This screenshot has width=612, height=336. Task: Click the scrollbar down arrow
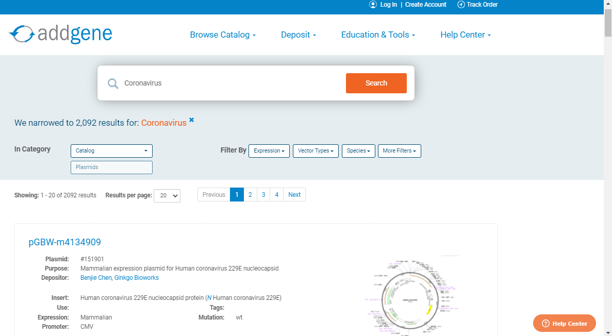pyautogui.click(x=608, y=332)
